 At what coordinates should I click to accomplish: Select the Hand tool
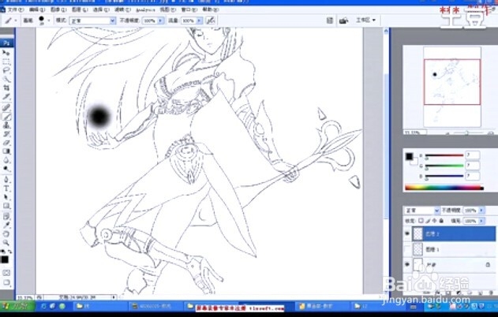pos(6,234)
